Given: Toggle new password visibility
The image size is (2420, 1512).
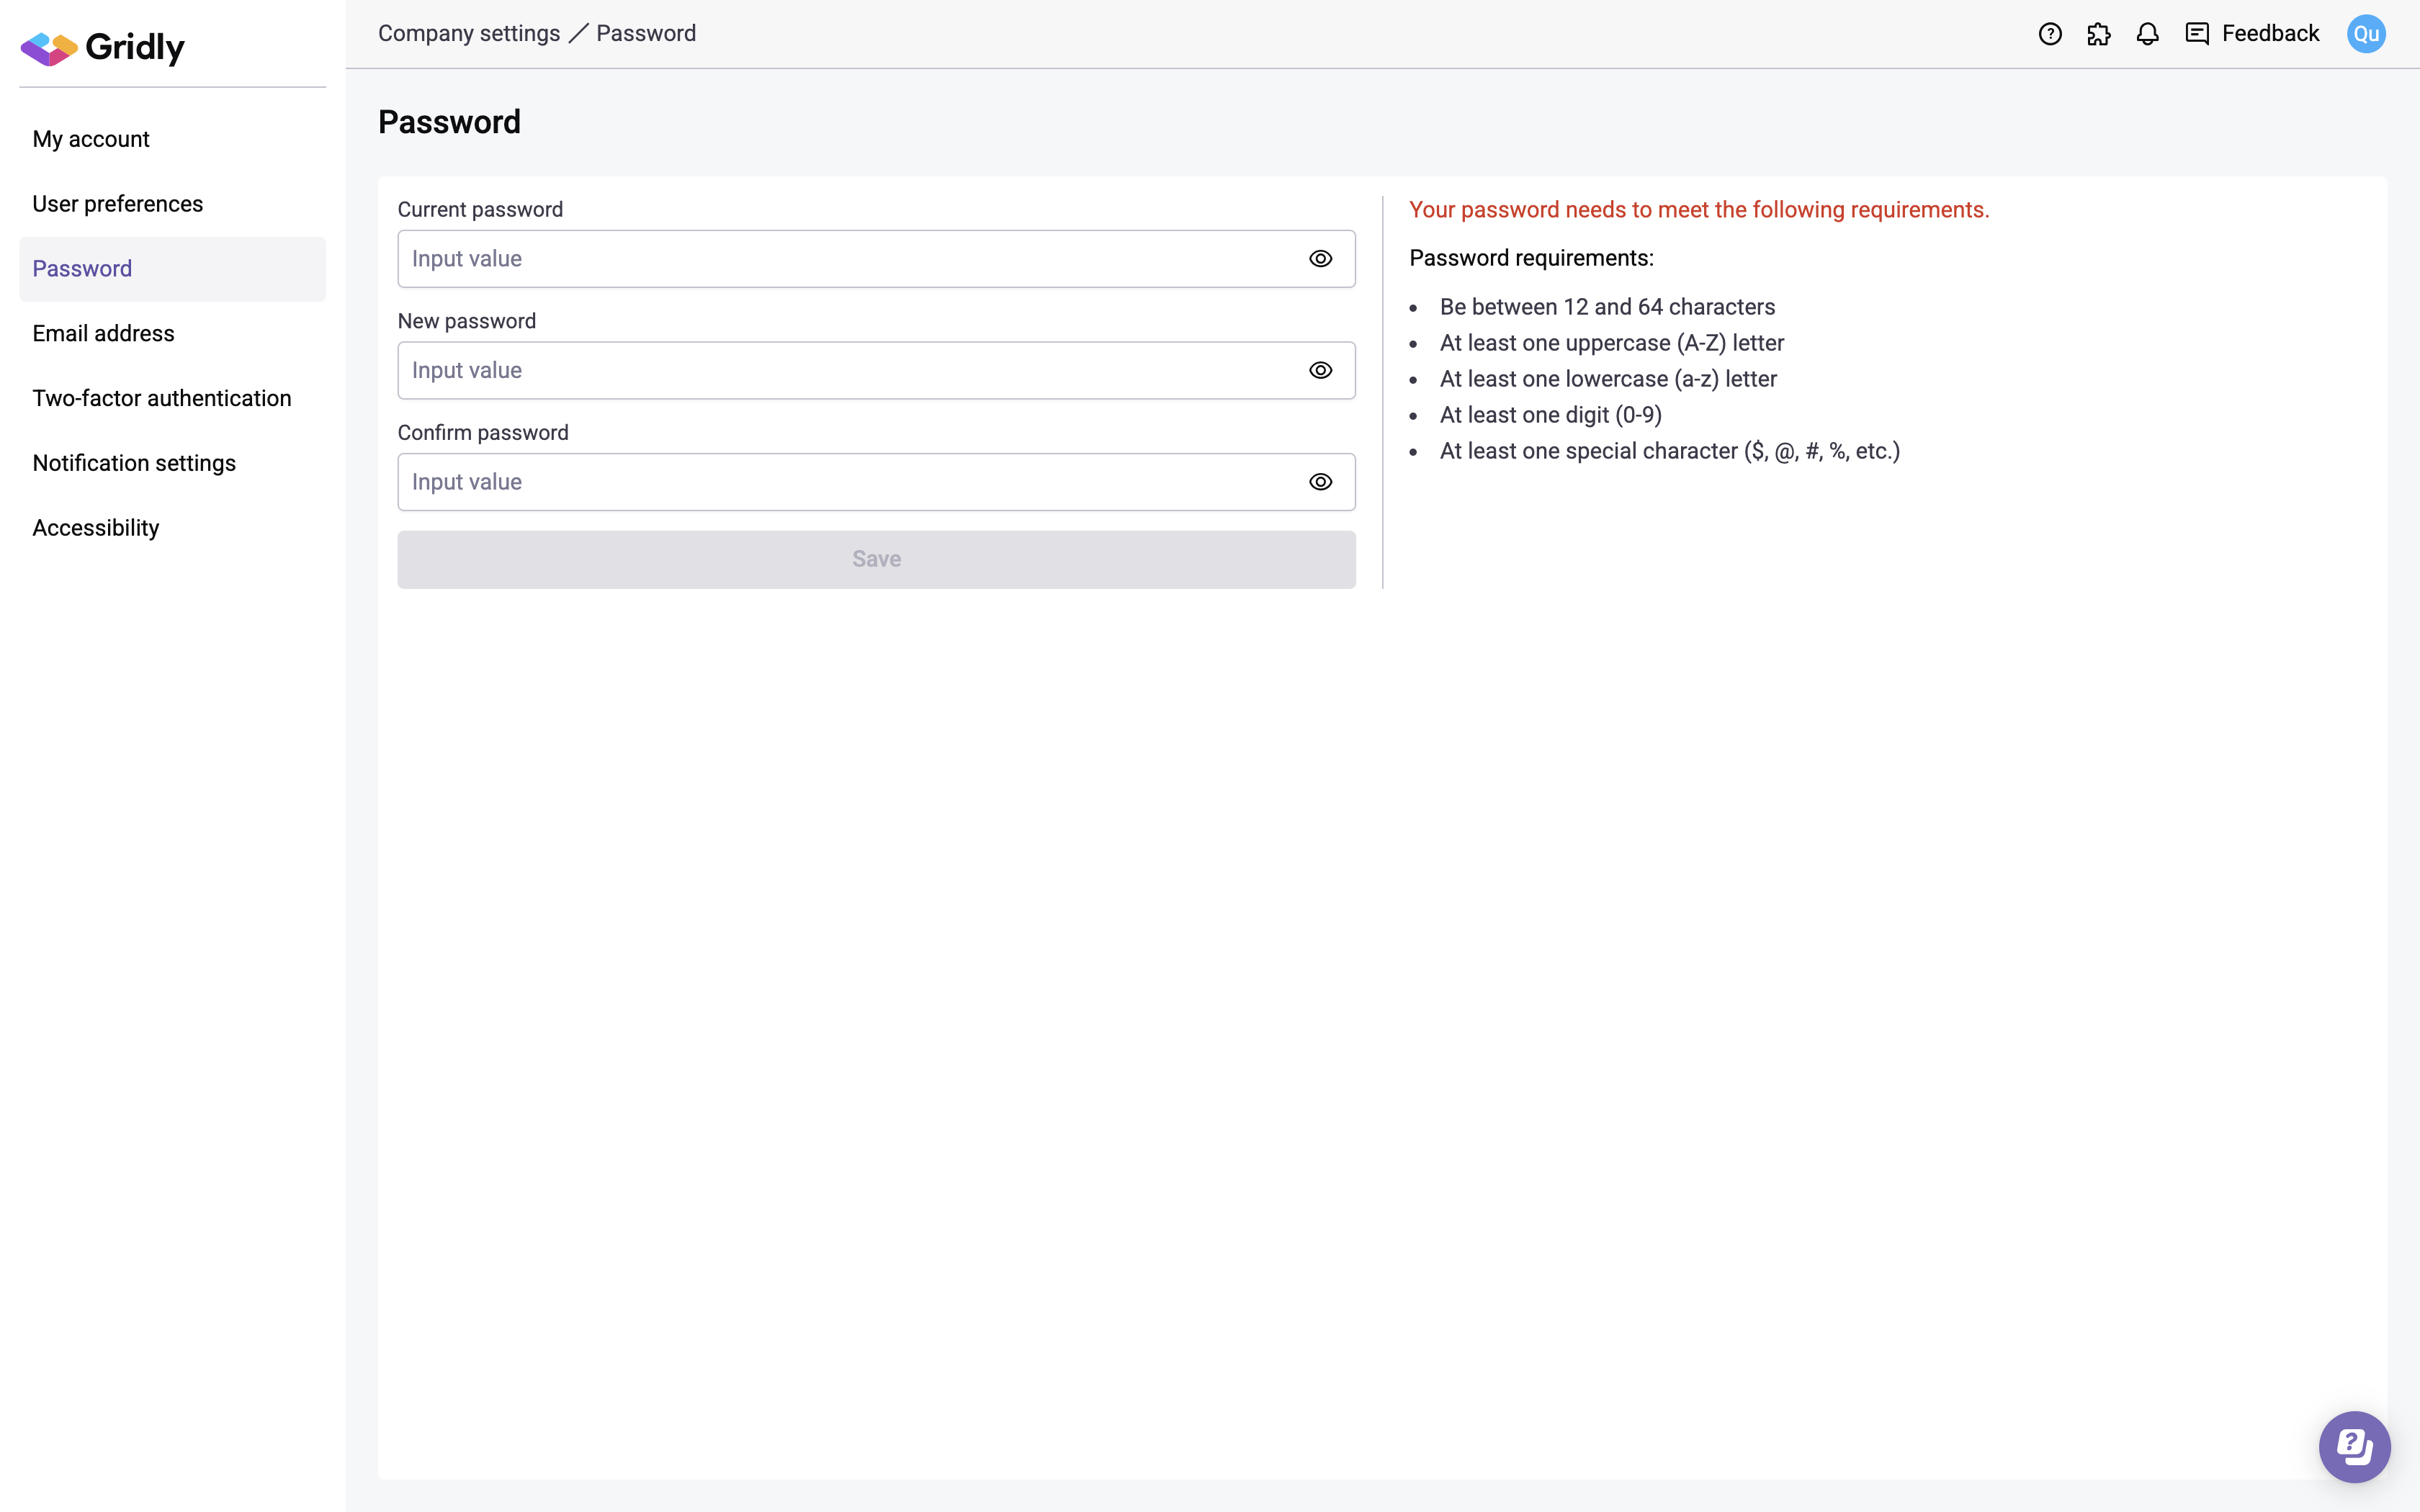Looking at the screenshot, I should [x=1320, y=371].
